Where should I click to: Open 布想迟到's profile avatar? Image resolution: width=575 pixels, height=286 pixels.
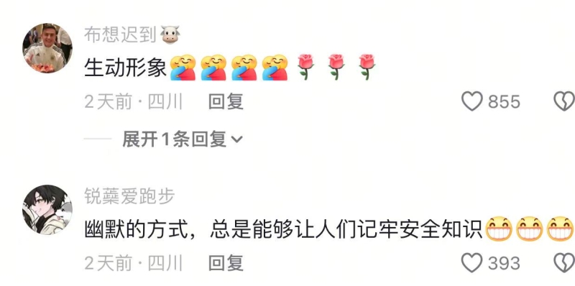(x=47, y=48)
